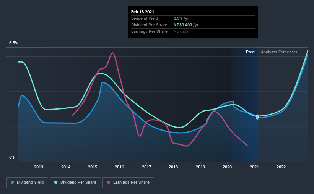Toggle the Dividend Yield legend button

(x=27, y=183)
